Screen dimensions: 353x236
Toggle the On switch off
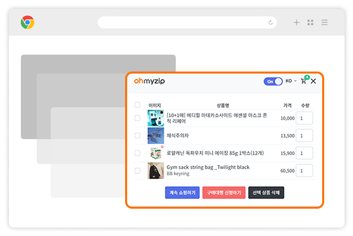[273, 81]
